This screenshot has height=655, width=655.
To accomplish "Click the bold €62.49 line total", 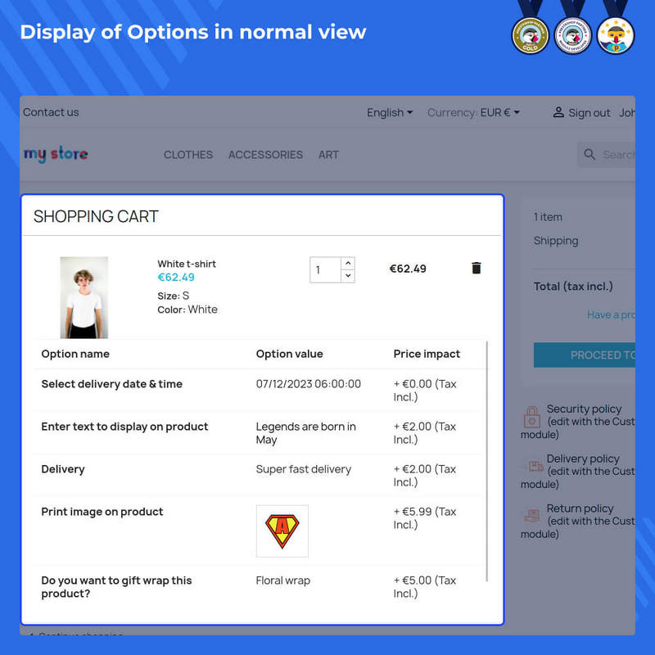I will [x=408, y=269].
